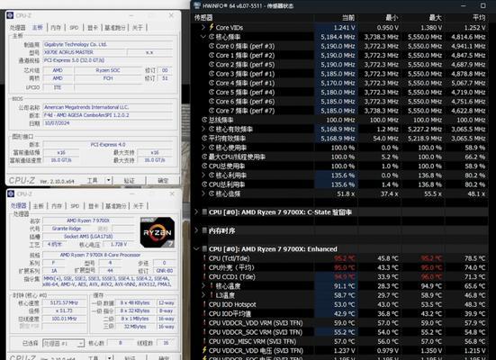This screenshot has height=360, width=496.
Task: Open 基准跑分 tab in mainboard CPU-Z window
Action: point(115,28)
